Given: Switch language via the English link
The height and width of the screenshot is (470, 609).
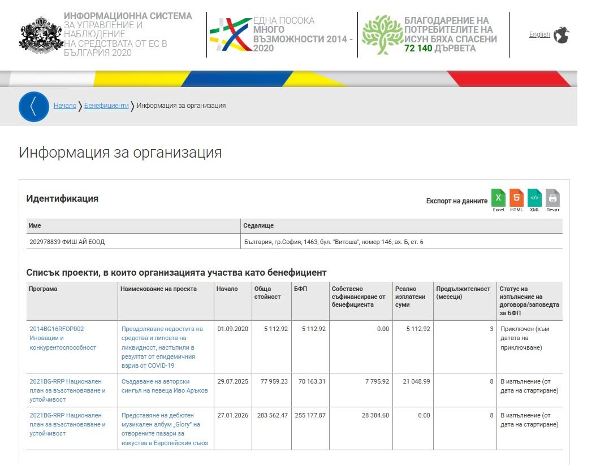Looking at the screenshot, I should (539, 34).
